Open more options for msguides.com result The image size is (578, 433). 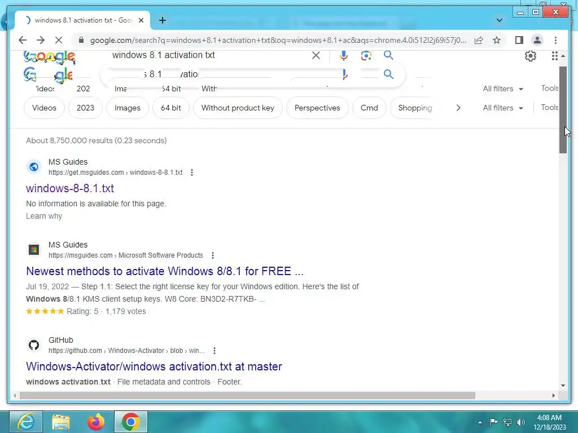click(x=213, y=255)
